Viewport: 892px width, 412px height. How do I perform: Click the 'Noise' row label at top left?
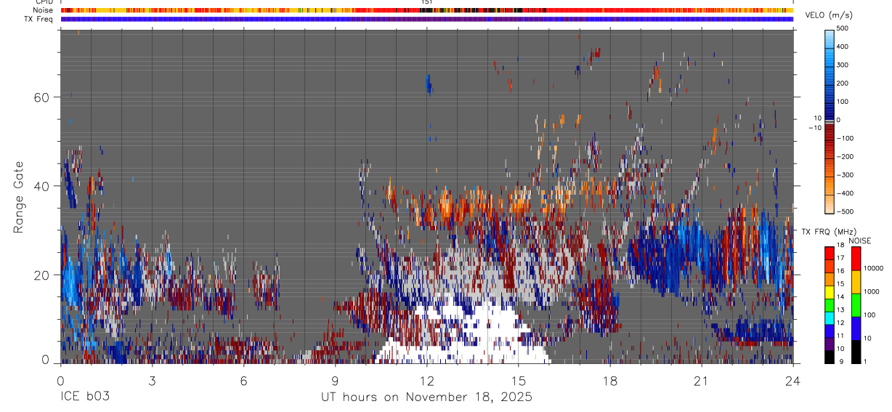click(x=44, y=10)
